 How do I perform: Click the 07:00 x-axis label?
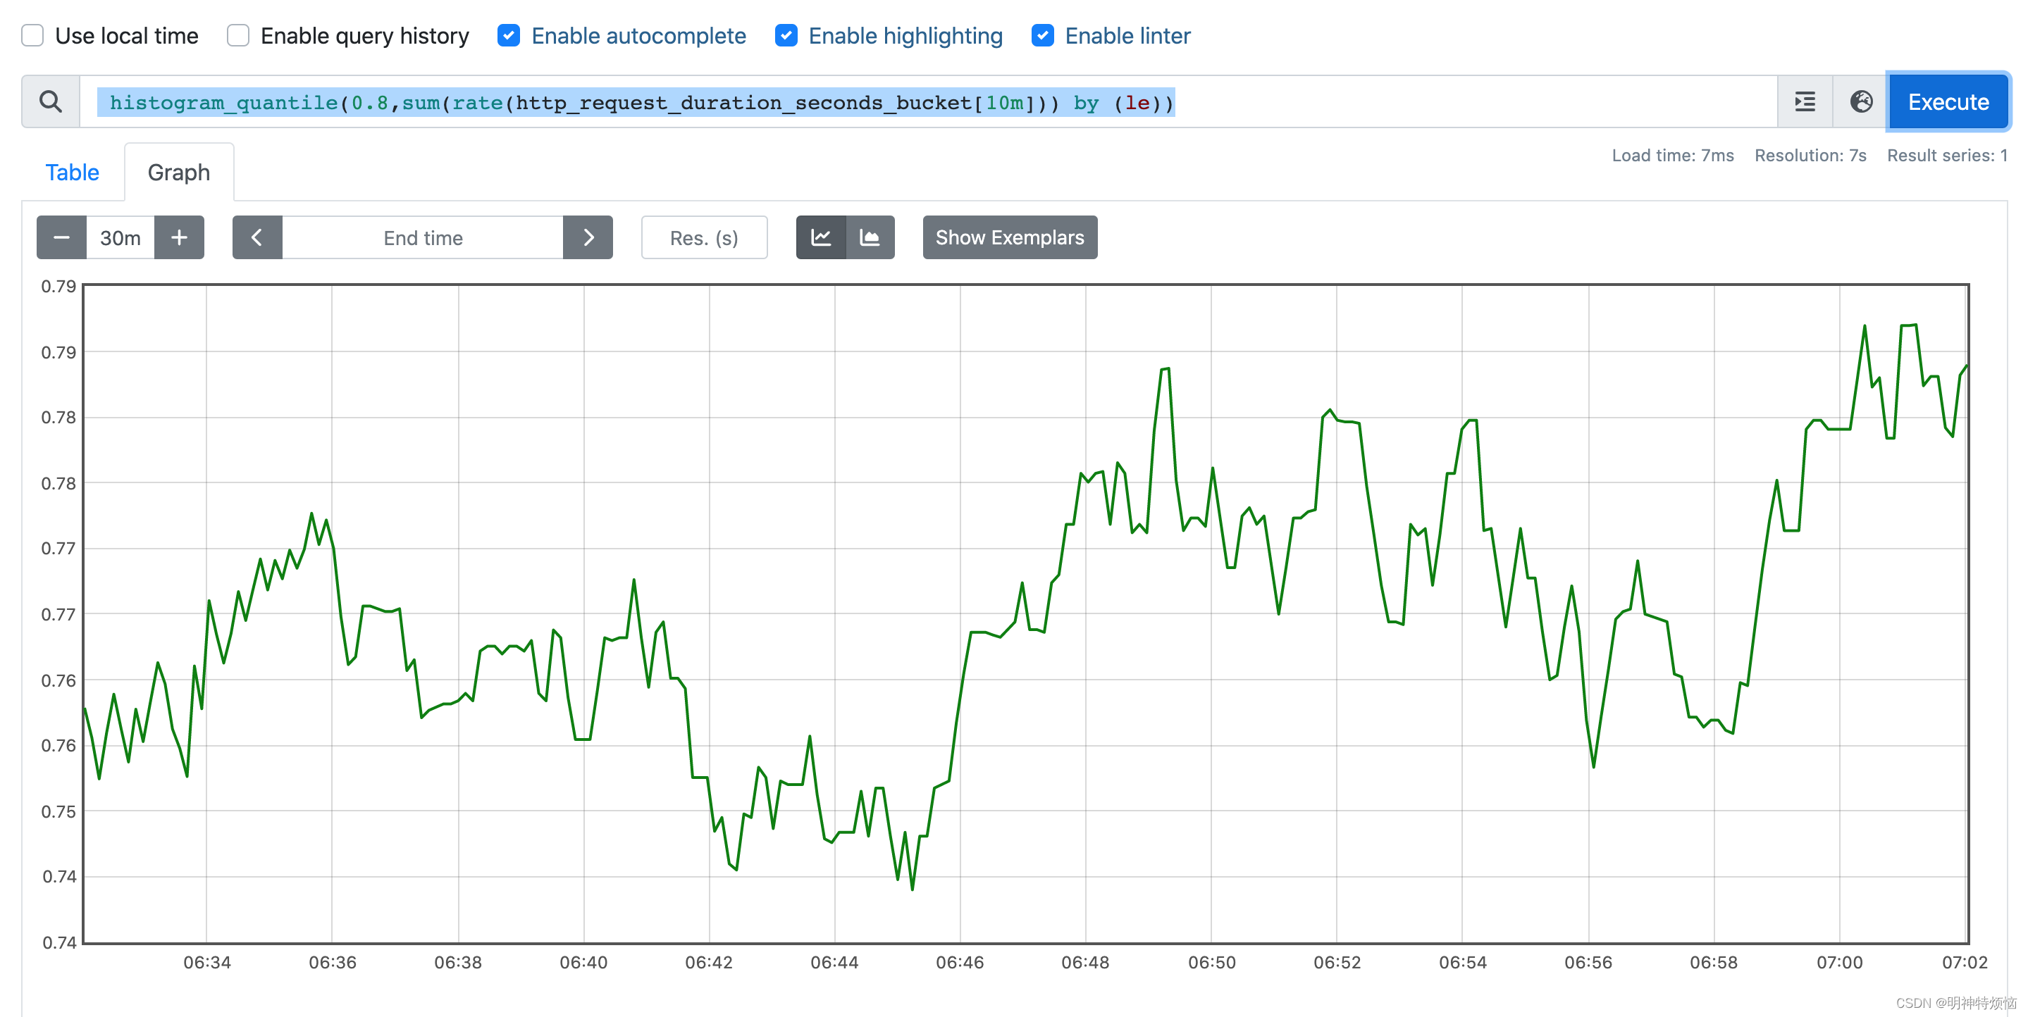(x=1839, y=962)
